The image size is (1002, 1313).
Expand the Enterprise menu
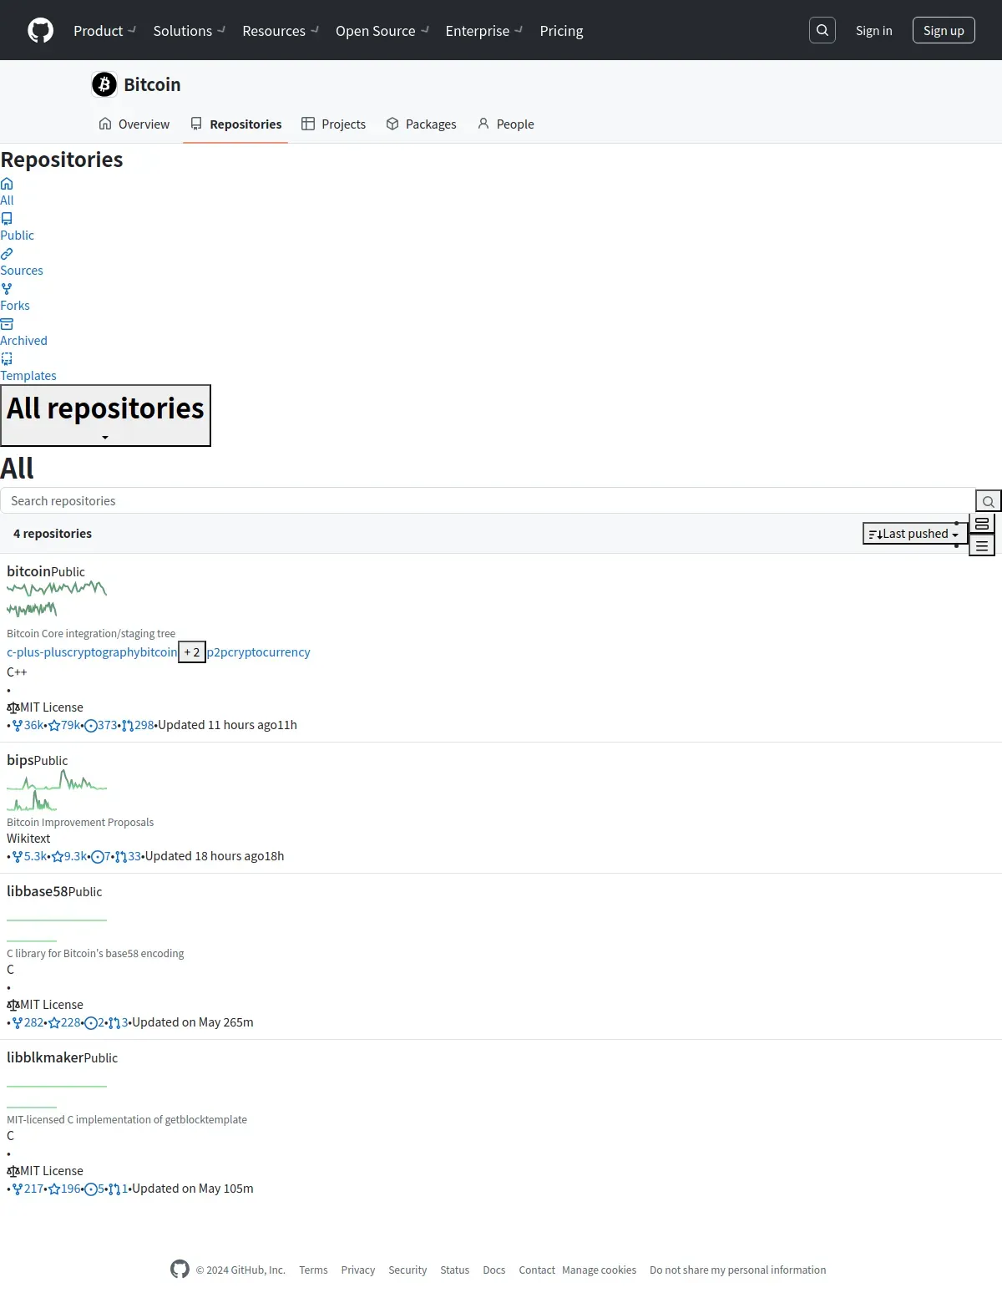(x=484, y=31)
